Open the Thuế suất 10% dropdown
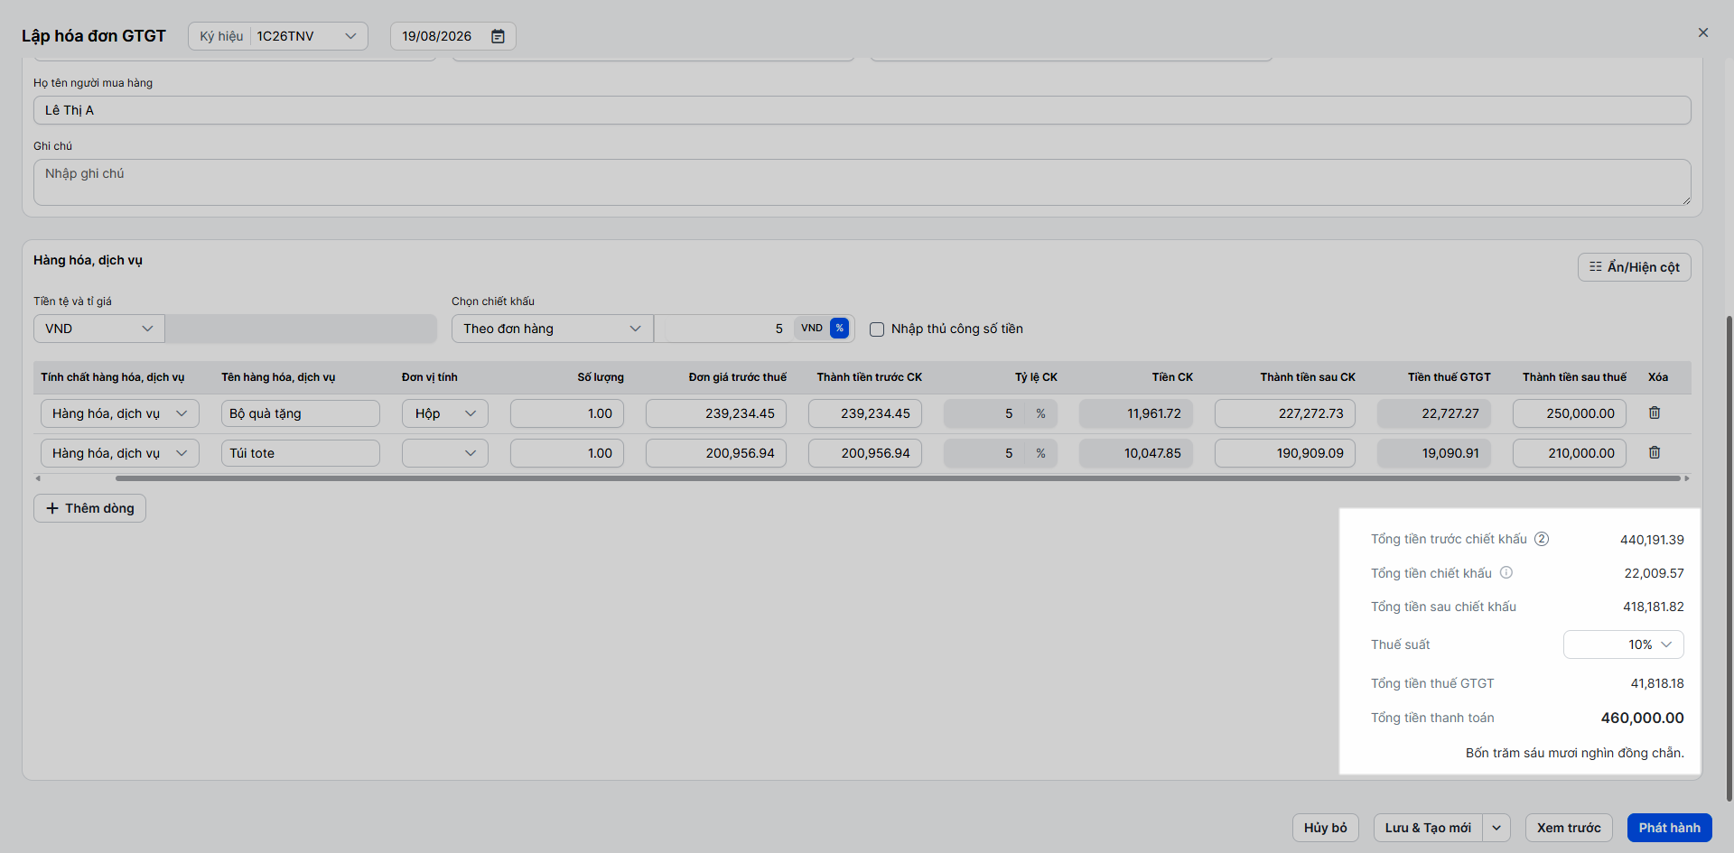Screen dimensions: 1734x853 (1624, 644)
